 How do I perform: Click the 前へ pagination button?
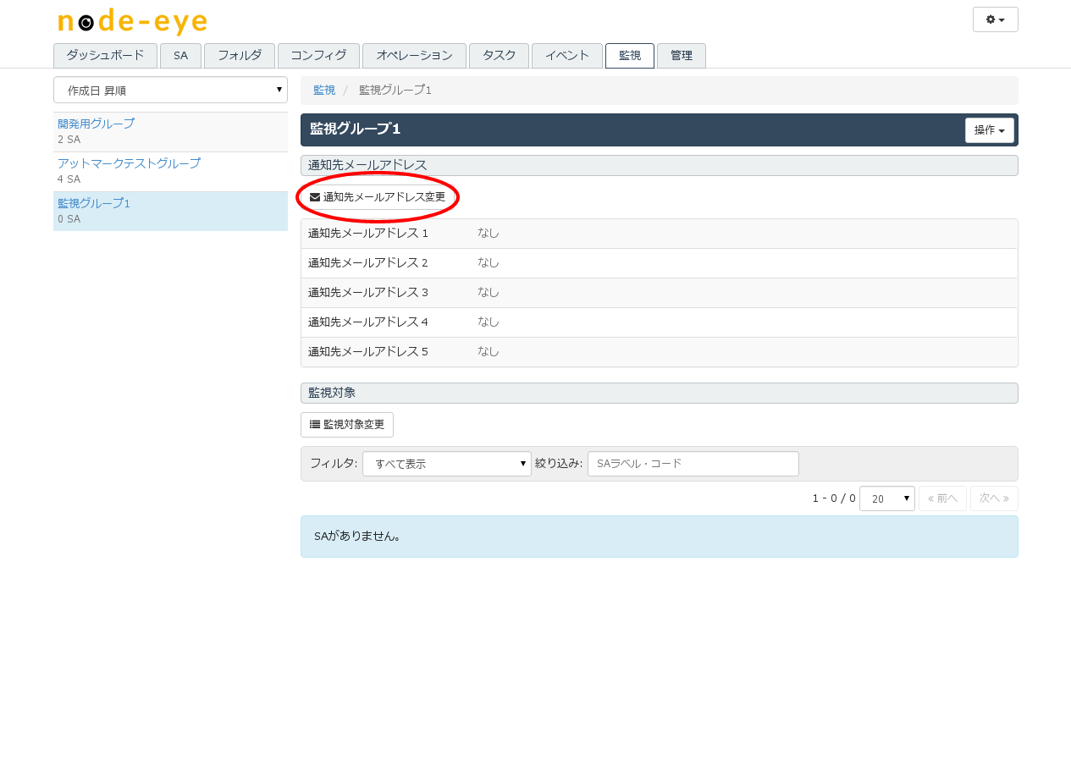[x=942, y=498]
